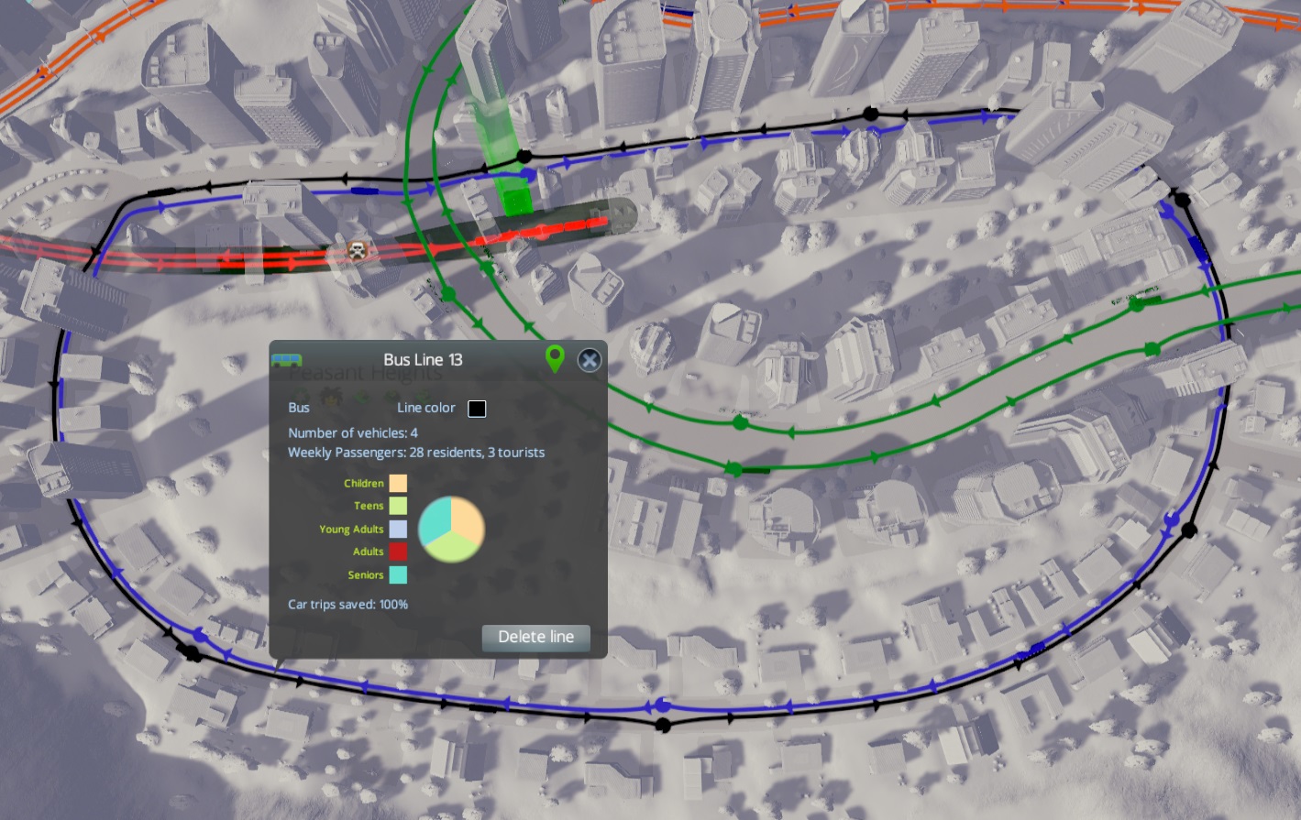Click the green location marker icon
This screenshot has height=820, width=1301.
point(554,359)
